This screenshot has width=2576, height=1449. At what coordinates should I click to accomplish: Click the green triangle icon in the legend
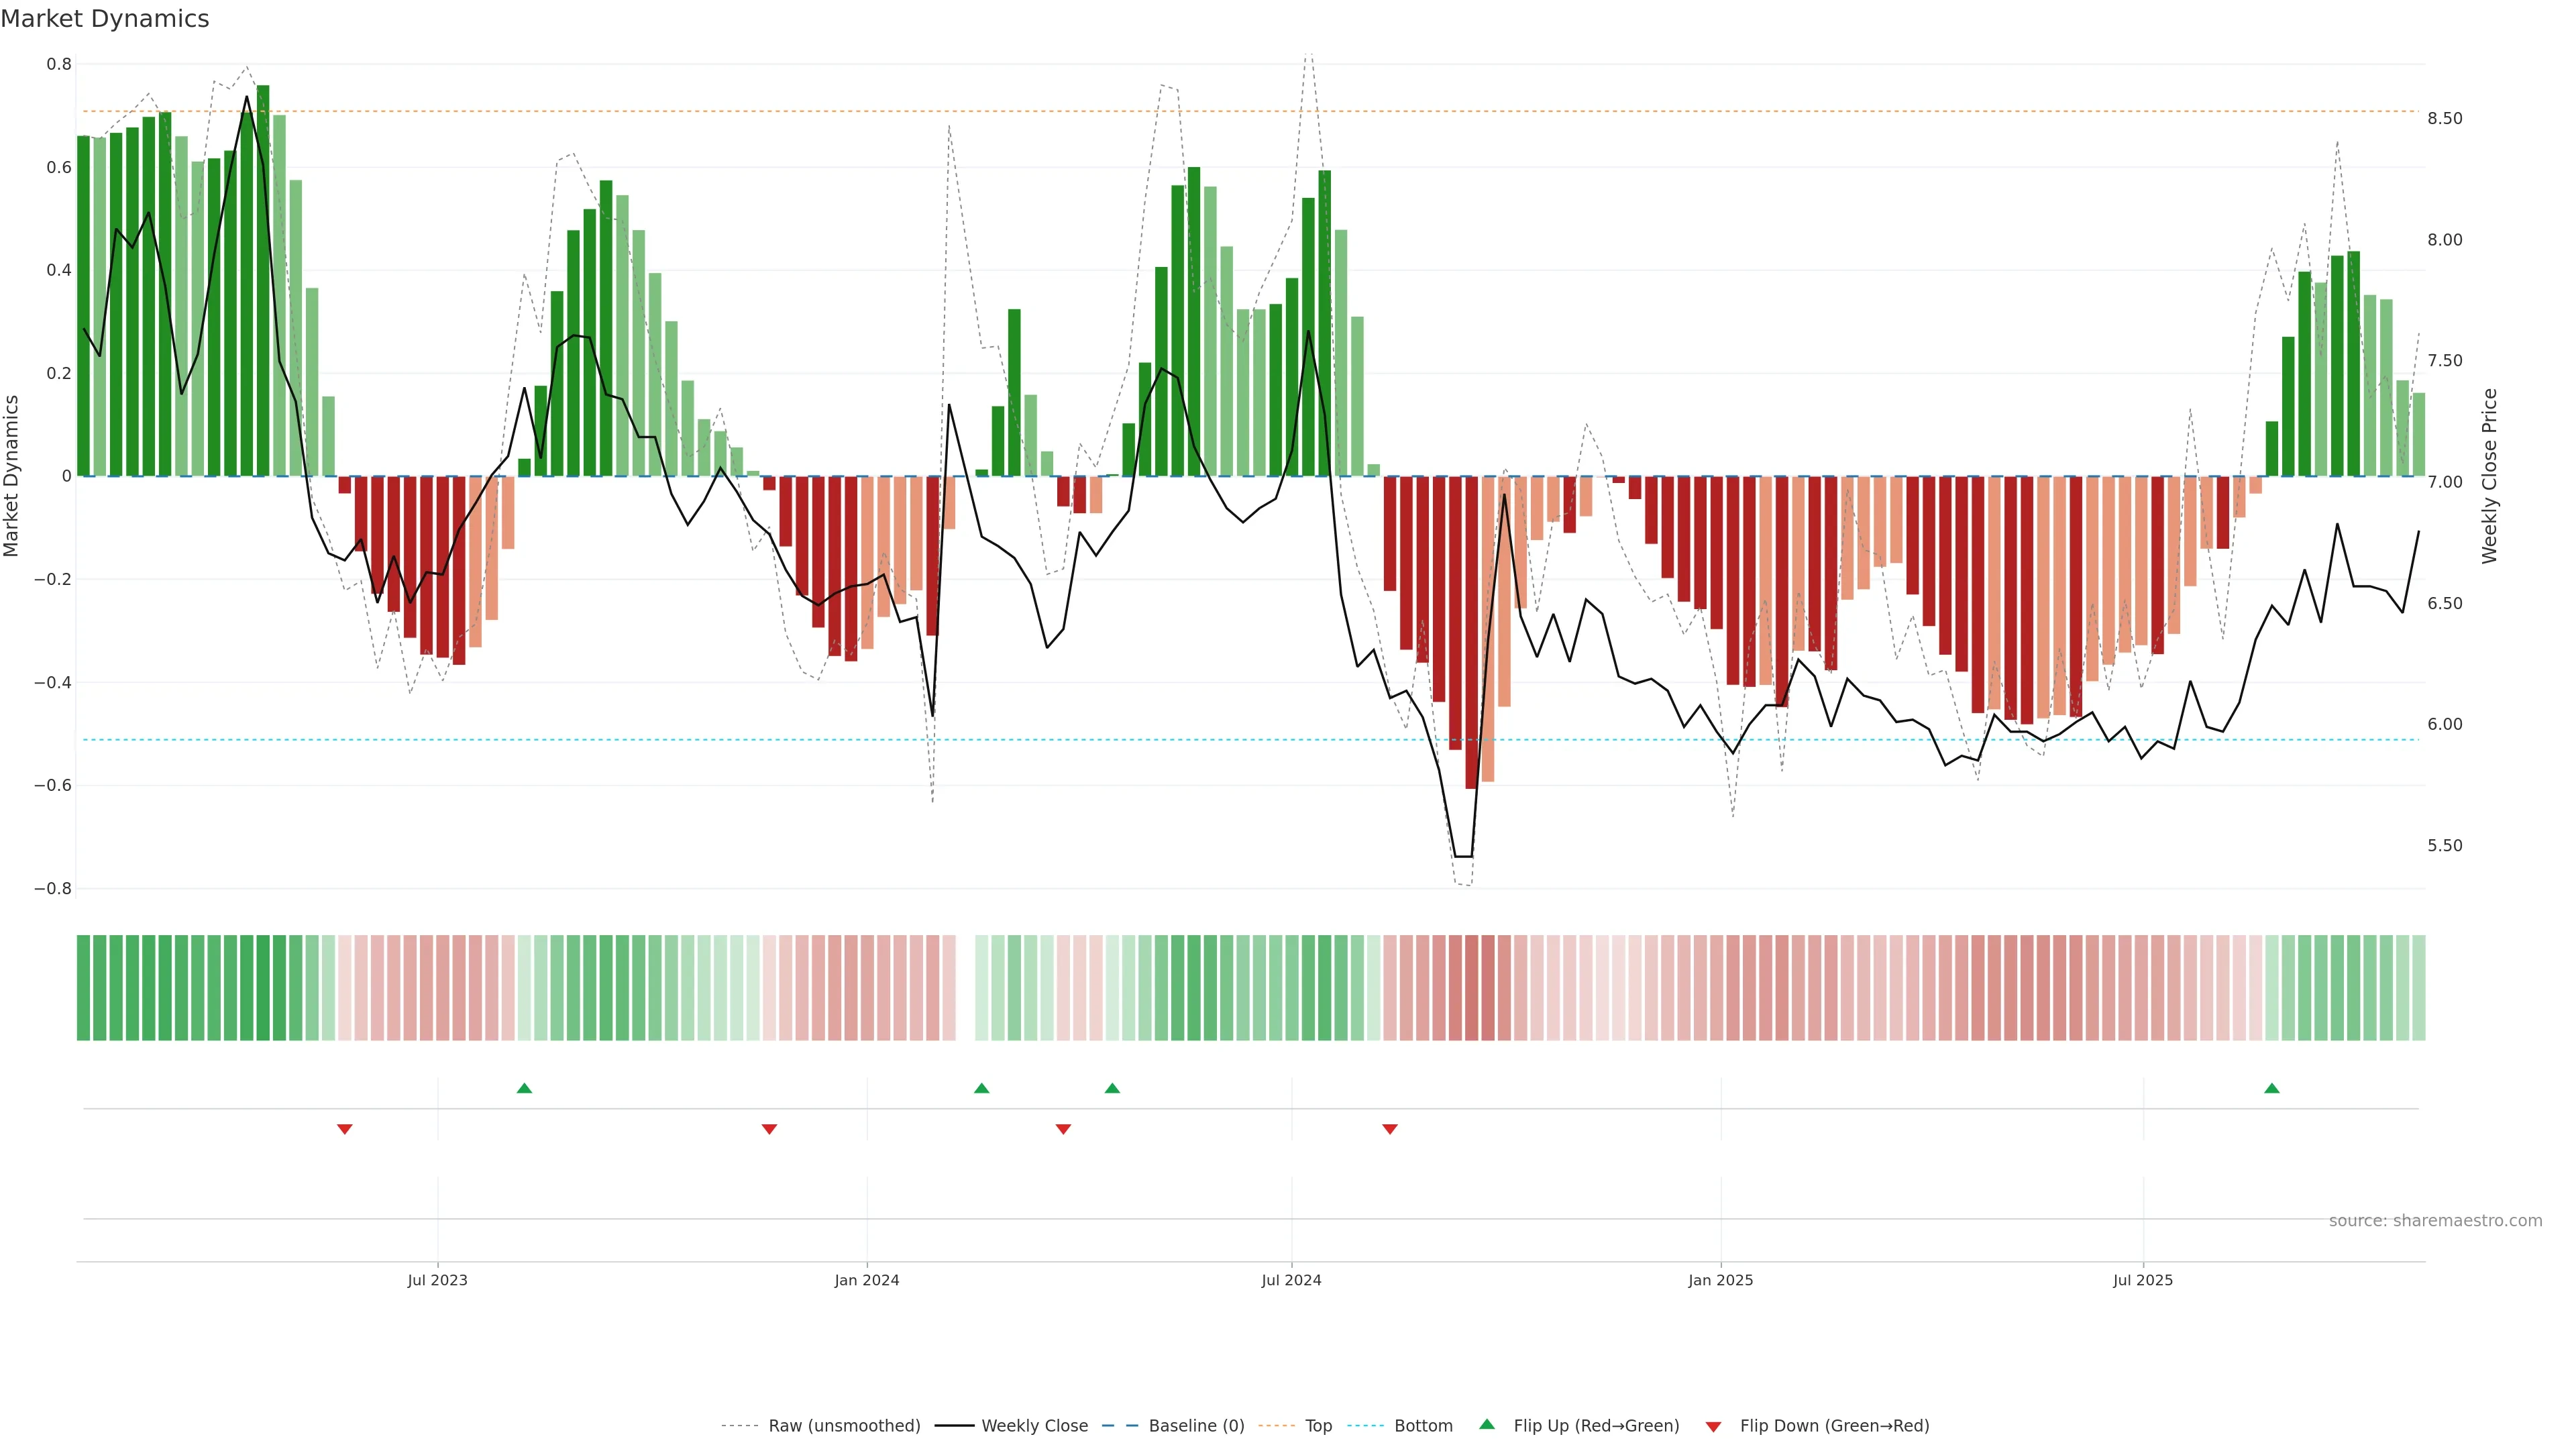pos(1487,1424)
